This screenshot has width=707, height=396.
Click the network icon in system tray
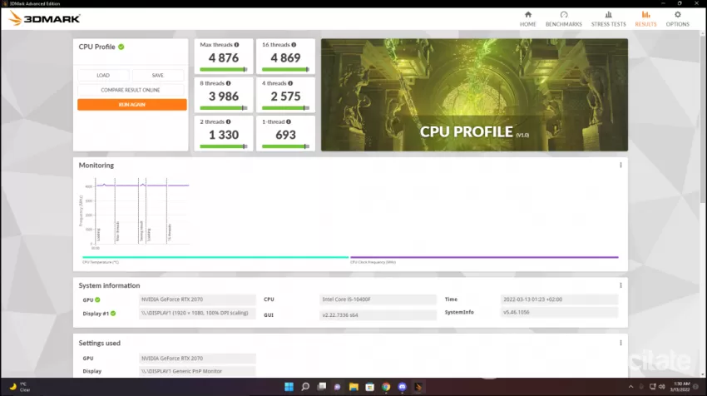[x=652, y=387]
